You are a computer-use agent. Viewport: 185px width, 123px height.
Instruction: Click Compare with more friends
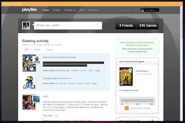(x=140, y=108)
